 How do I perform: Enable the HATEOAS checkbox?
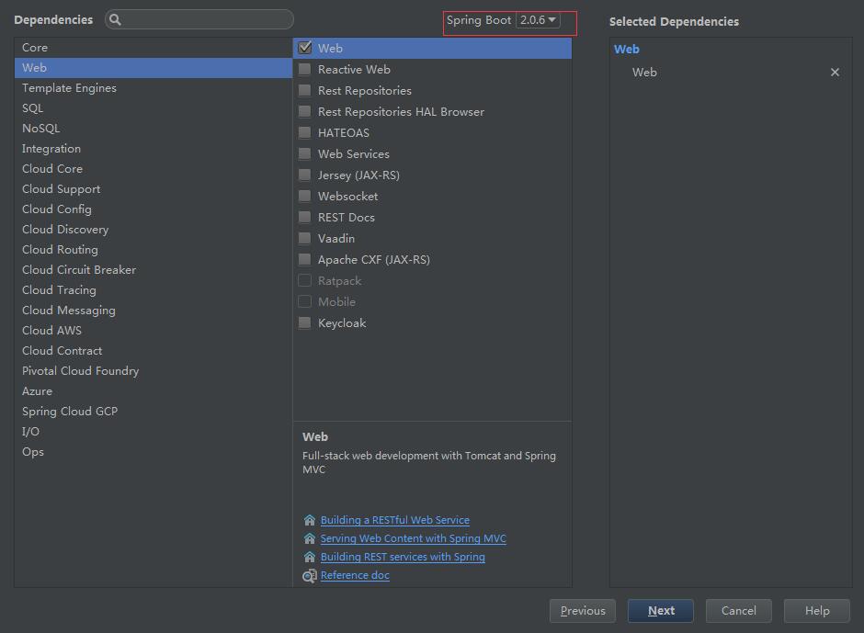(x=305, y=132)
